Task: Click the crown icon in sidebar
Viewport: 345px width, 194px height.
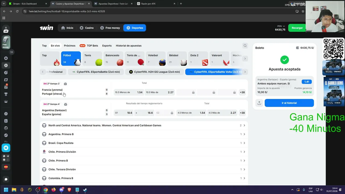Action: pyautogui.click(x=6, y=102)
